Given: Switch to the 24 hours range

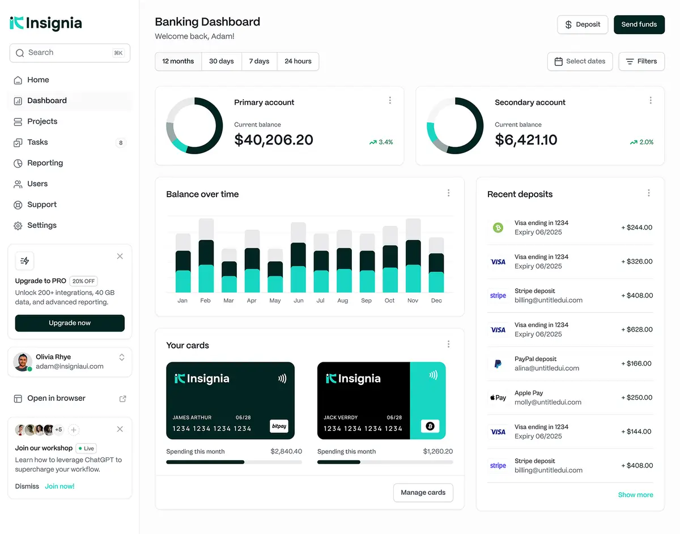Looking at the screenshot, I should coord(297,61).
